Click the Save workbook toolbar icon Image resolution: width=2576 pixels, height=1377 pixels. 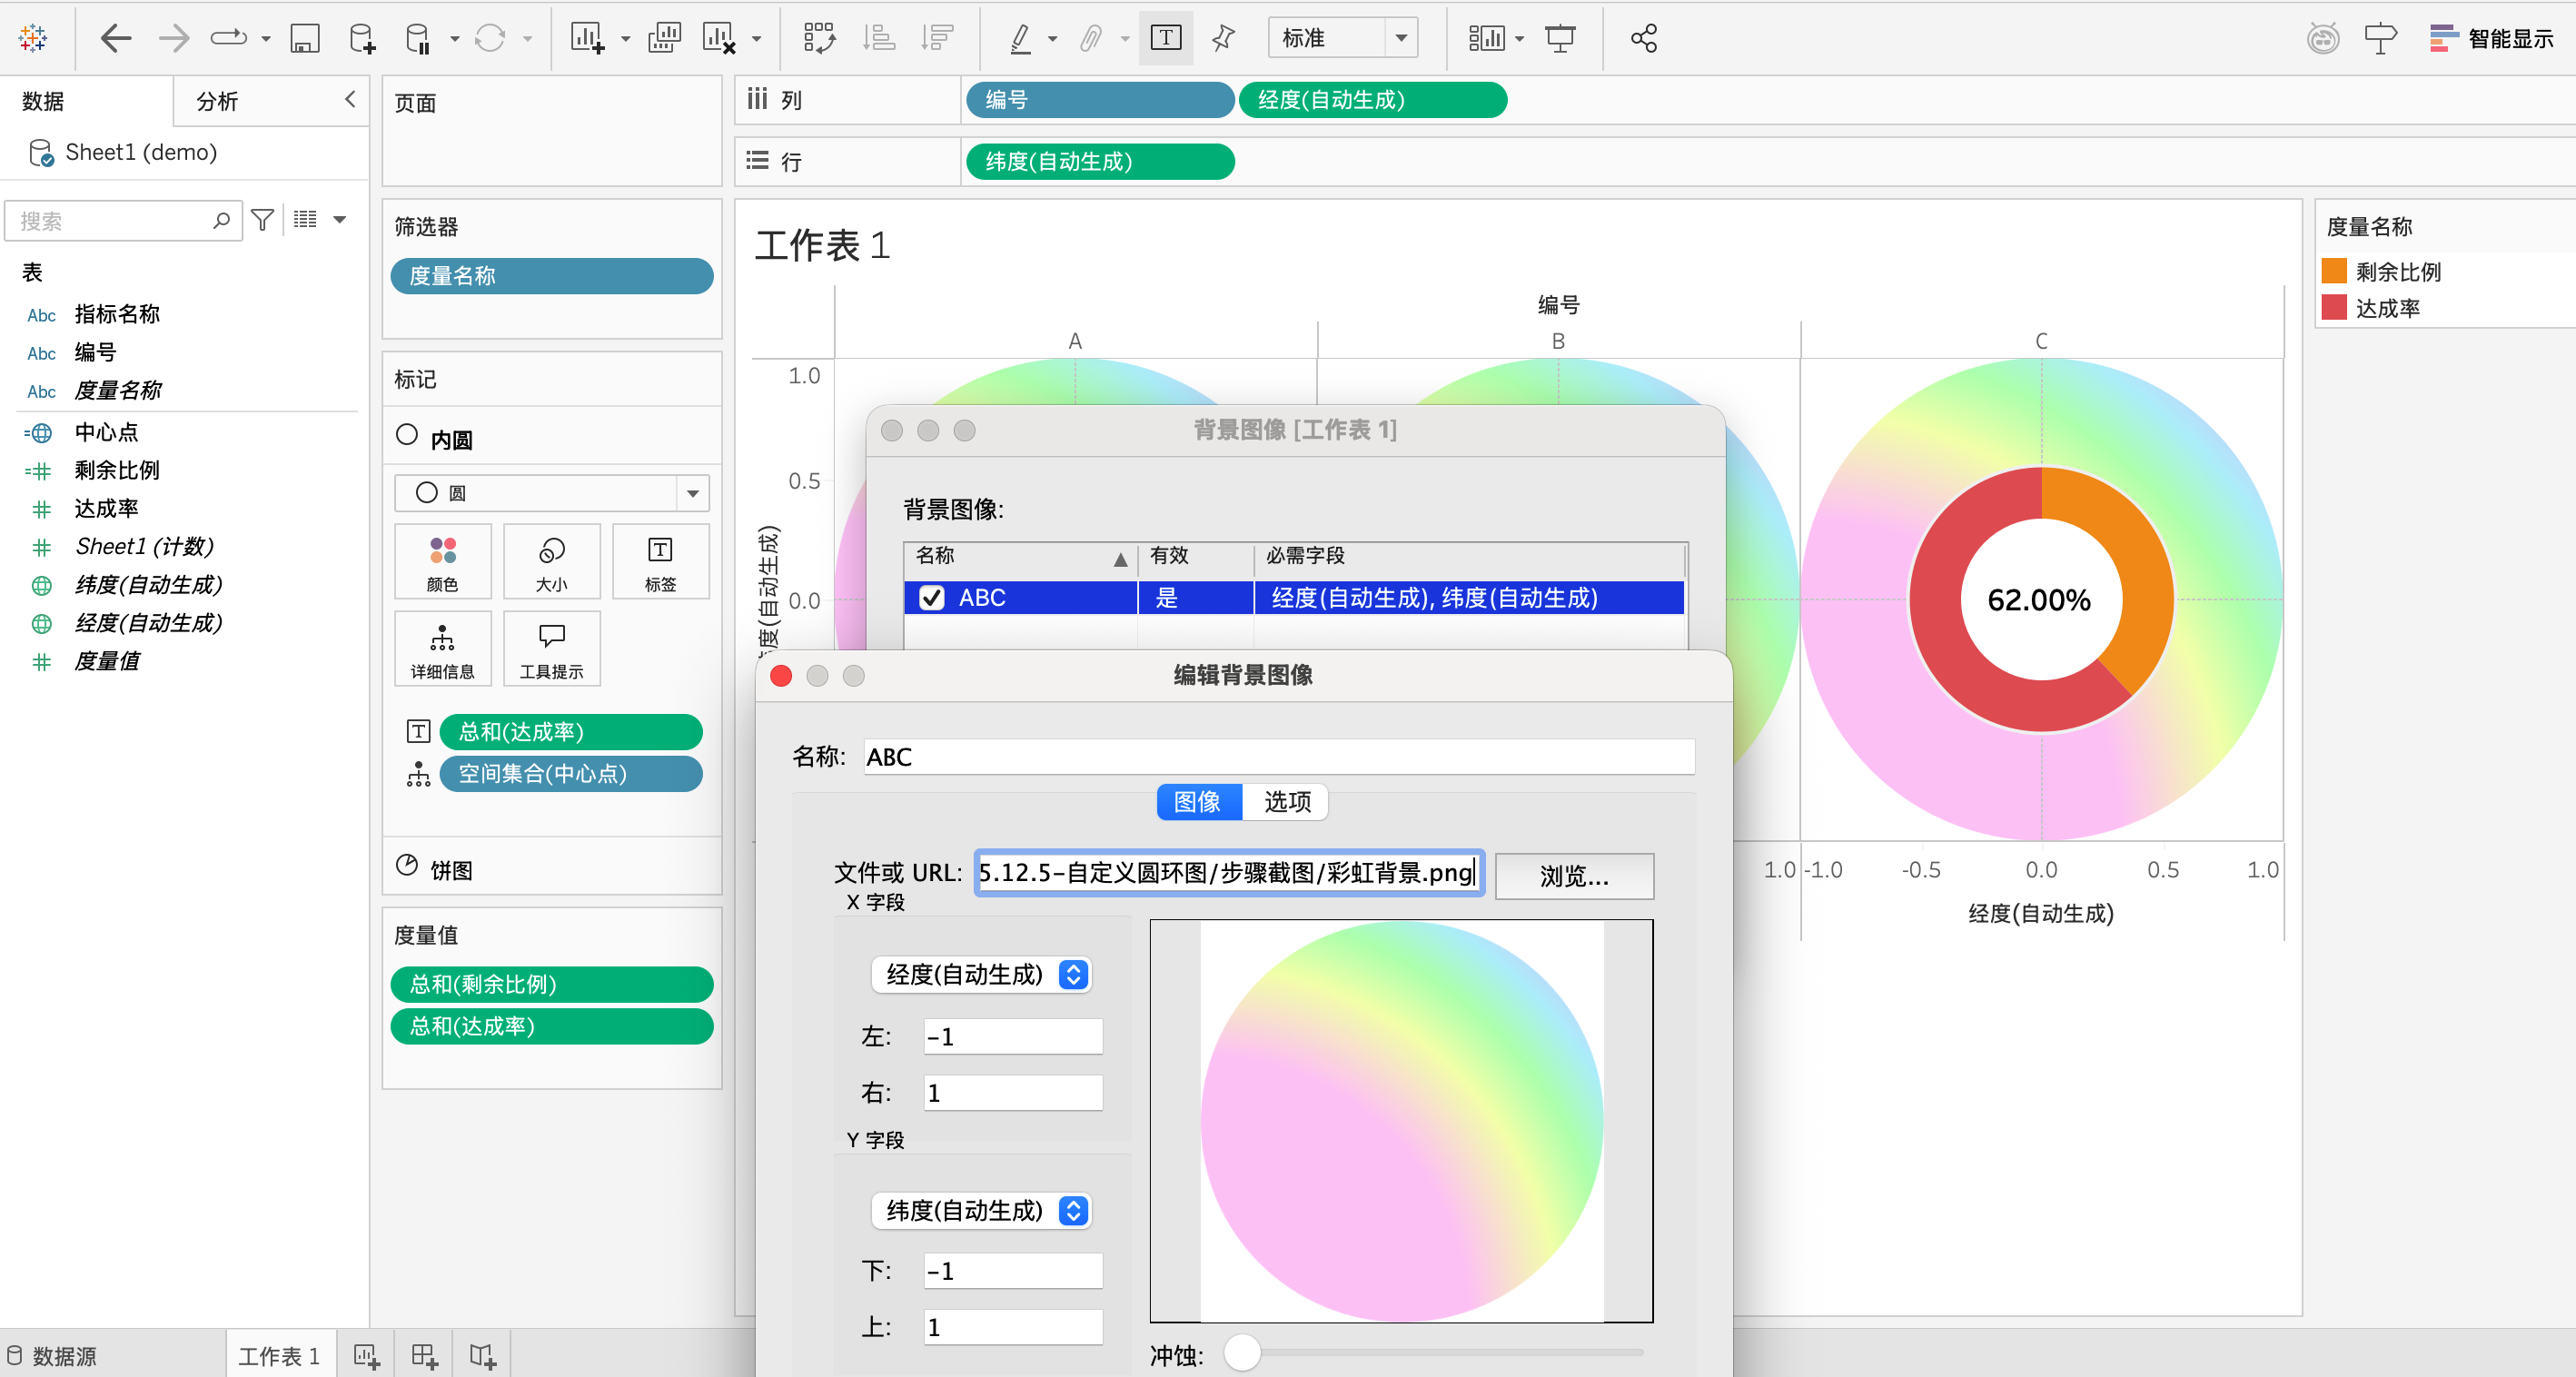pyautogui.click(x=304, y=39)
